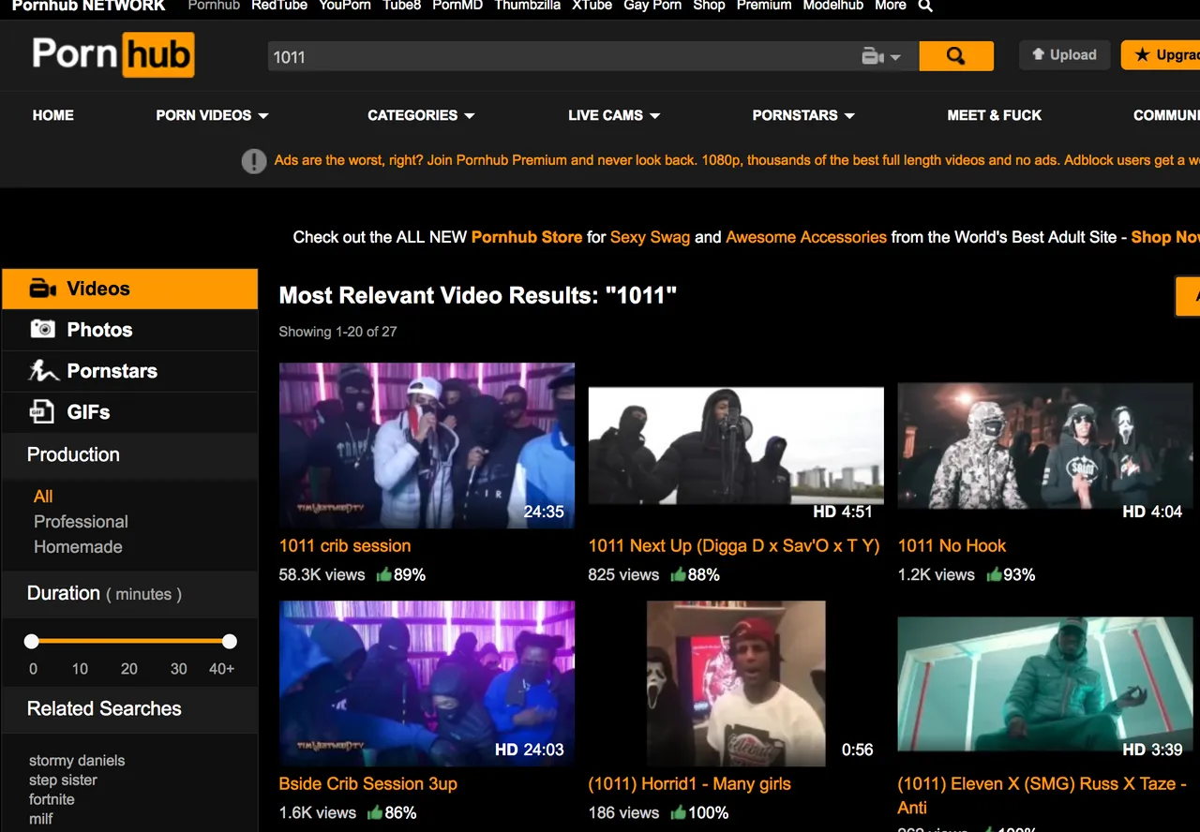Screen dimensions: 1200x832
Task: Open Modelhub link in the network bar
Action: coord(833,6)
